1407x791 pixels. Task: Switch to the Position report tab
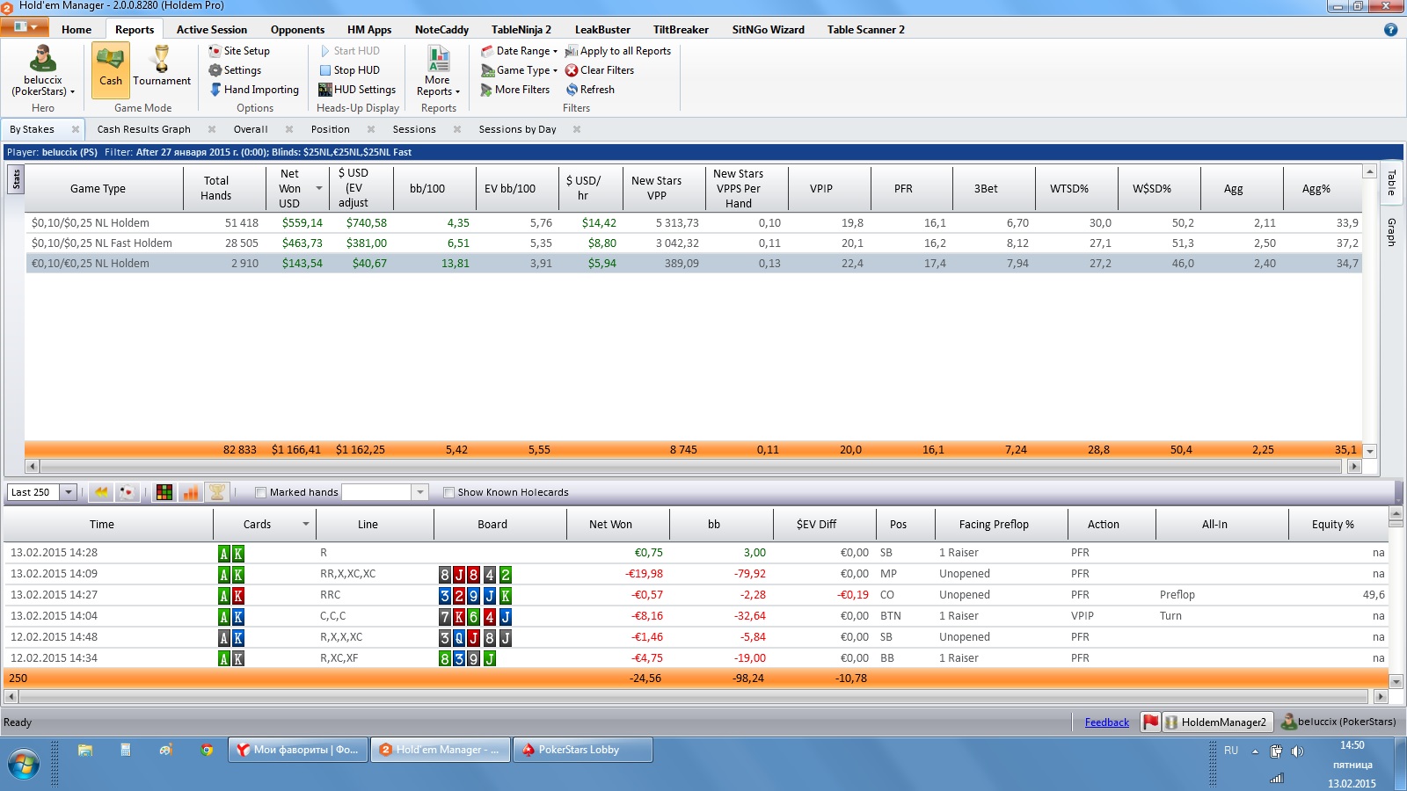pyautogui.click(x=331, y=129)
